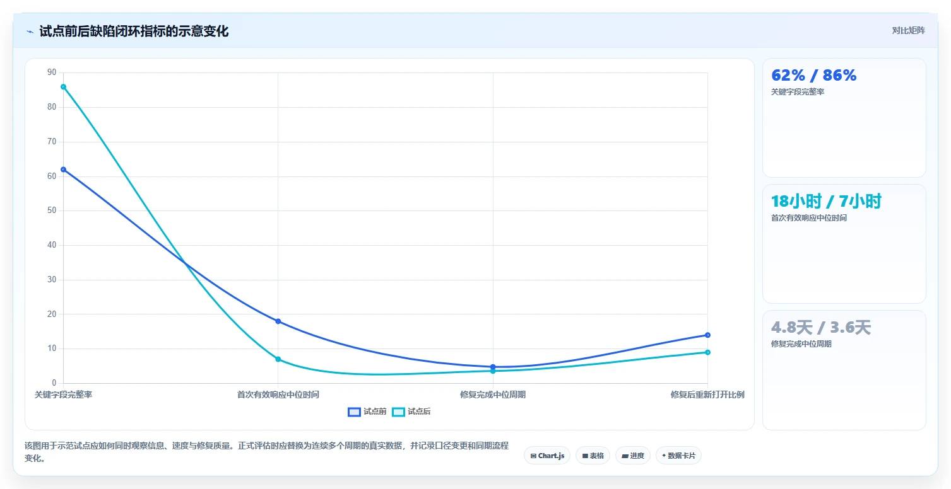The height and width of the screenshot is (489, 951).
Task: Select the 试点后 data point at 关键字段完整率 (86)
Action: point(63,87)
